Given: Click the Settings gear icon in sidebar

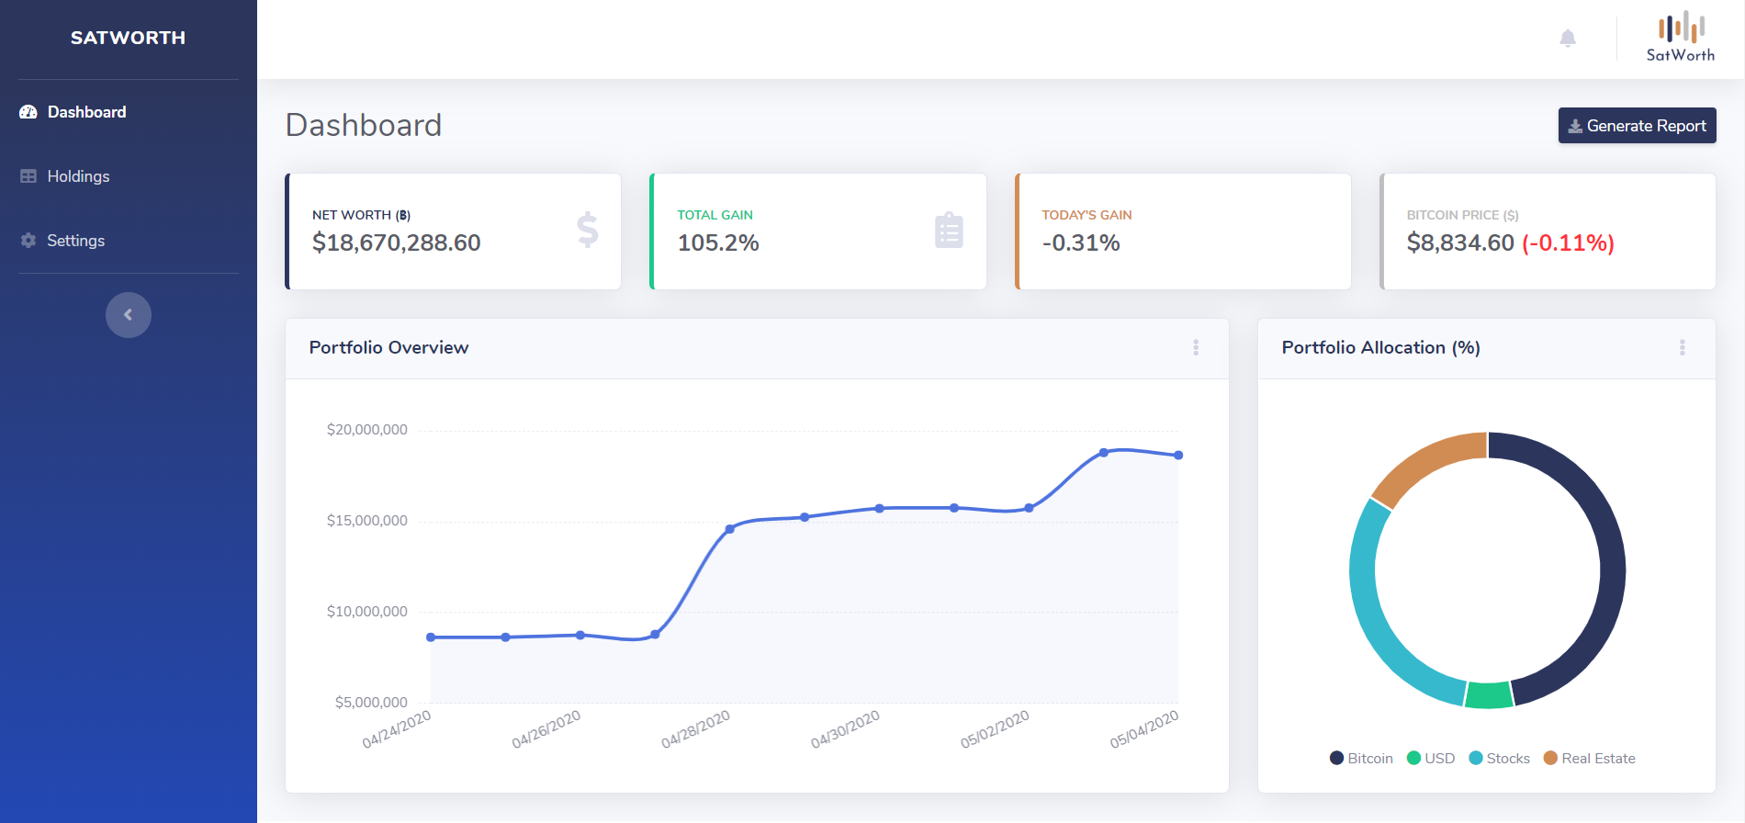Looking at the screenshot, I should point(28,241).
